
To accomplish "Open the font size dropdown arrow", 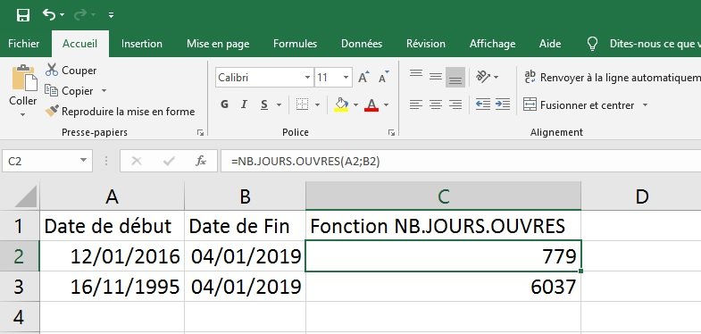I will [346, 78].
